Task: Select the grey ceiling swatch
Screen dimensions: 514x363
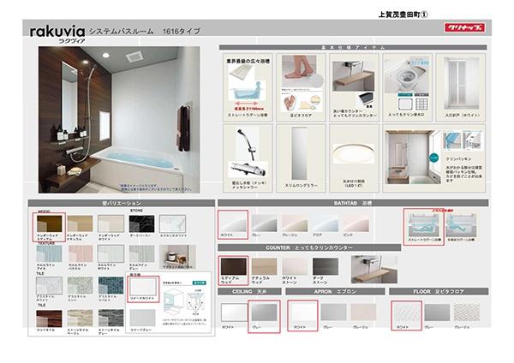Action: click(264, 312)
